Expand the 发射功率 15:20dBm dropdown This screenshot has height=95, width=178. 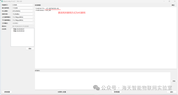pyautogui.click(x=23, y=14)
